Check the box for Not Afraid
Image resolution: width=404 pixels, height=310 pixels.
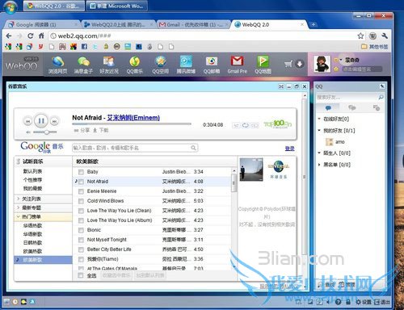[81, 182]
